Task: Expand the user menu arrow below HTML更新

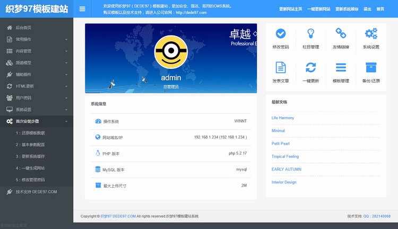Action: [66, 98]
